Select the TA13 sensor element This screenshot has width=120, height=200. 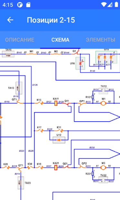19,88
